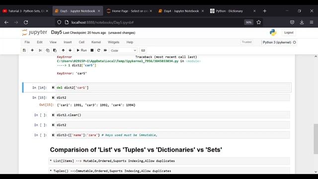Screen dimensions: 318x179
Task: Run the selected cell
Action: (x=81, y=50)
